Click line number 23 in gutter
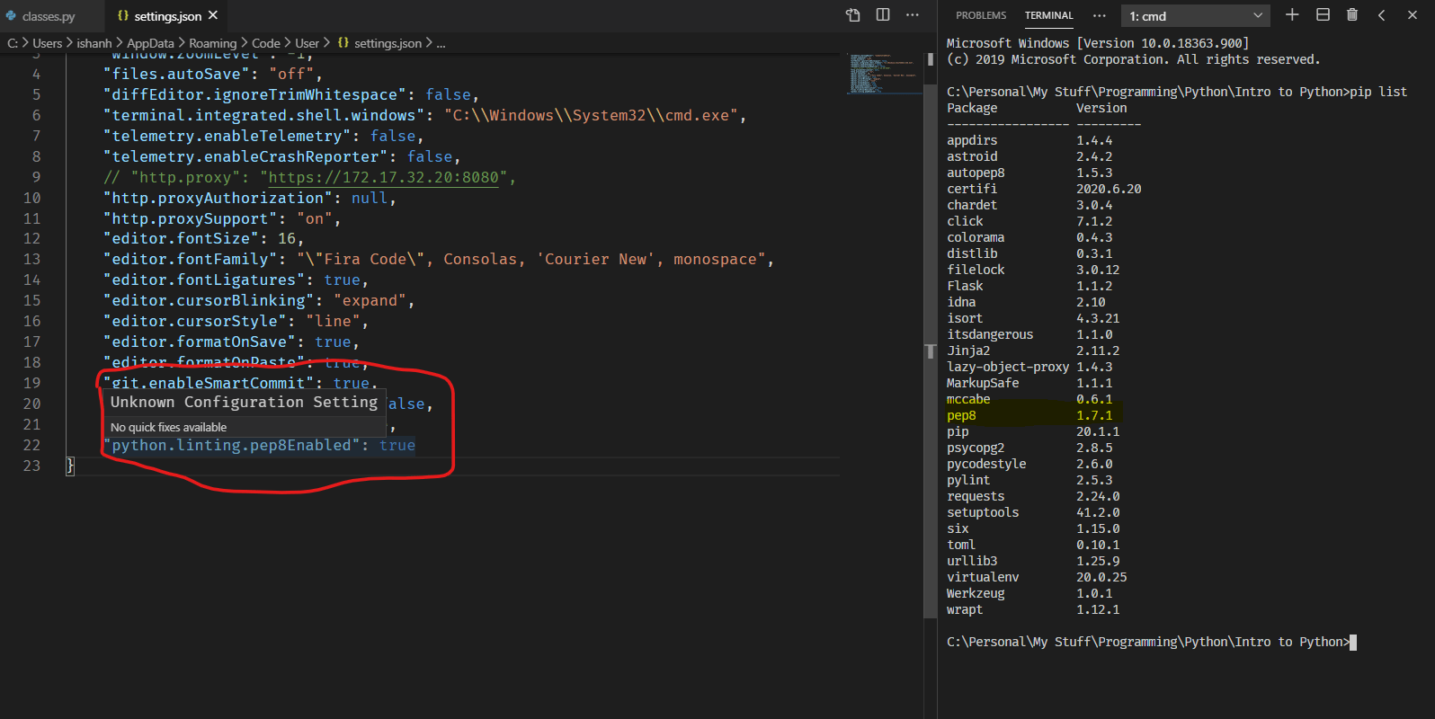 [31, 466]
